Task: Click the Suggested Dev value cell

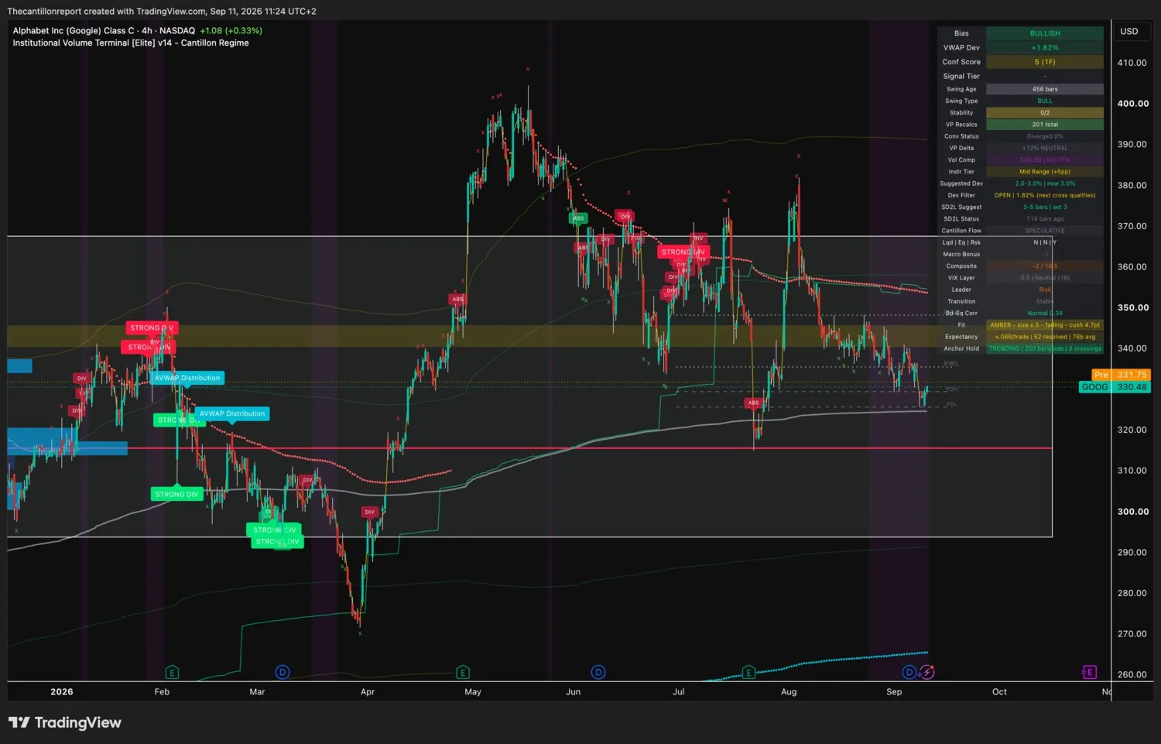Action: (x=1045, y=183)
